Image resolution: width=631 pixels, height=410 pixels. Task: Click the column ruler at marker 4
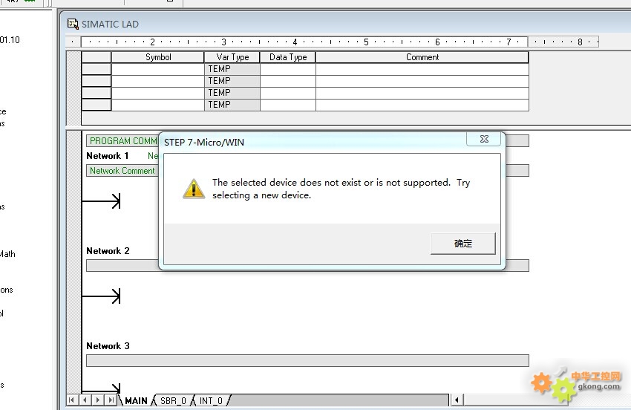coord(295,42)
